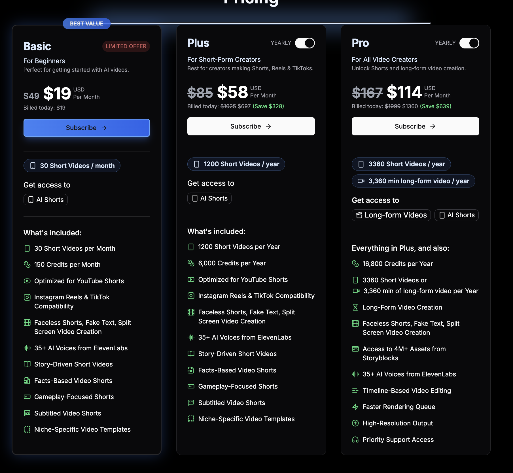
Task: Click YouTube icon in Plus Optimized for YouTube Shorts
Action: pyautogui.click(x=191, y=280)
